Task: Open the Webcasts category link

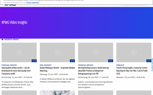Action: pyautogui.click(x=120, y=65)
